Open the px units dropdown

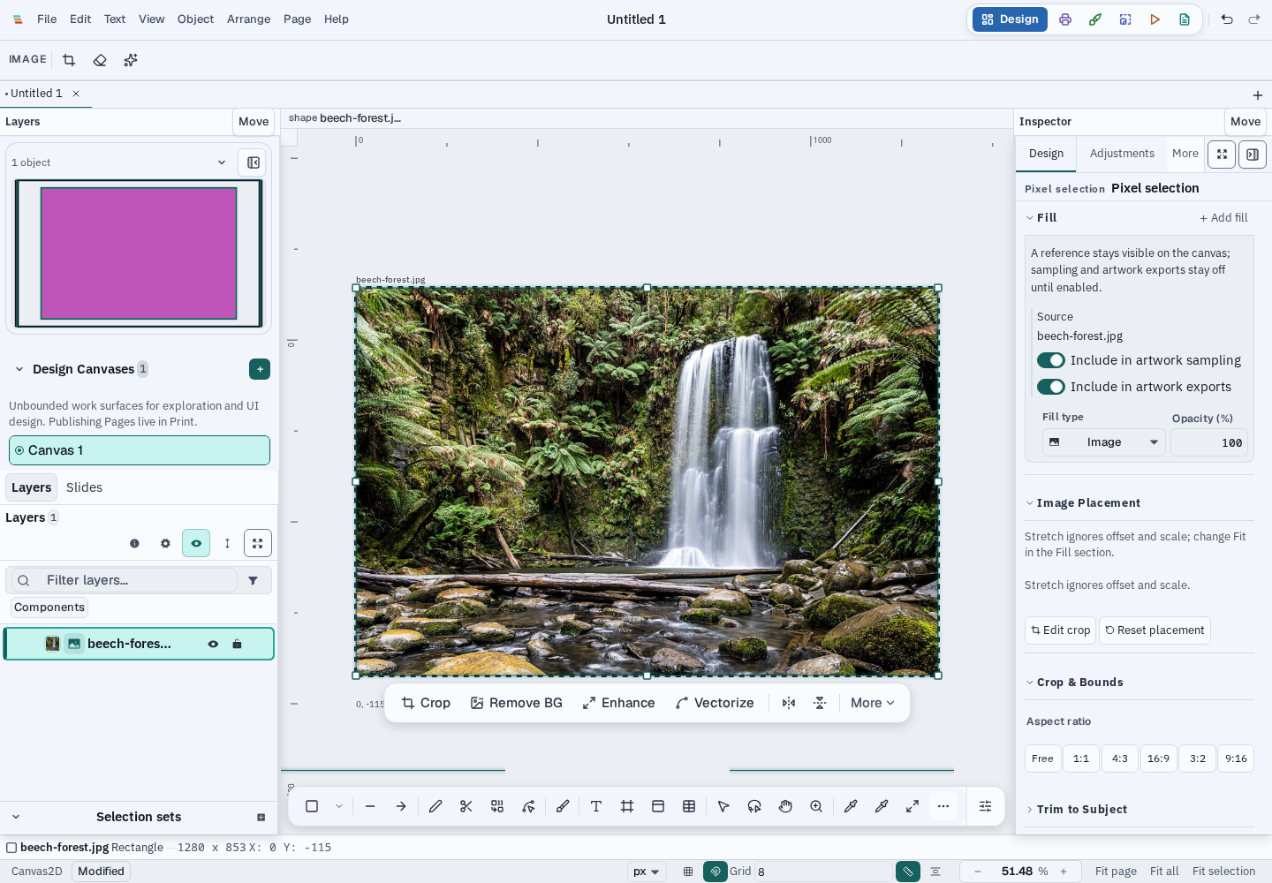click(647, 872)
